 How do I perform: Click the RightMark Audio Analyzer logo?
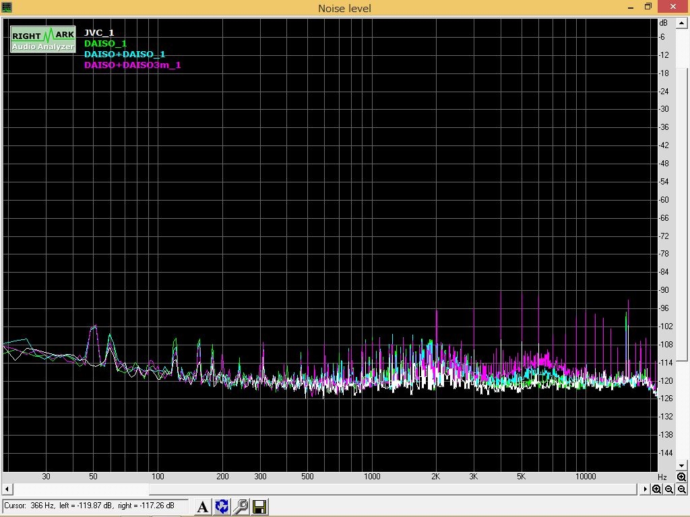tap(42, 40)
